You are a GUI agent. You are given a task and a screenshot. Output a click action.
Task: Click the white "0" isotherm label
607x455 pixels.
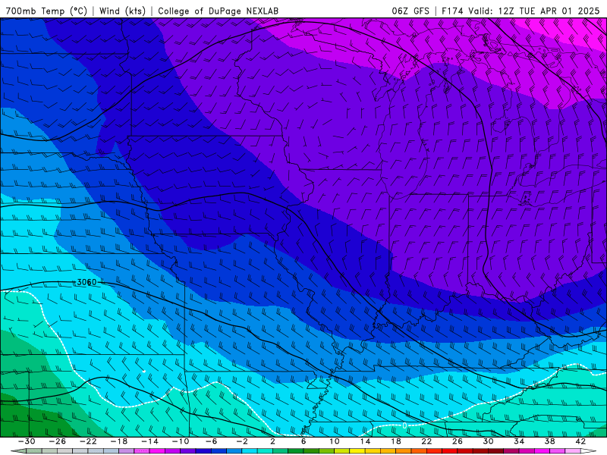404,425
